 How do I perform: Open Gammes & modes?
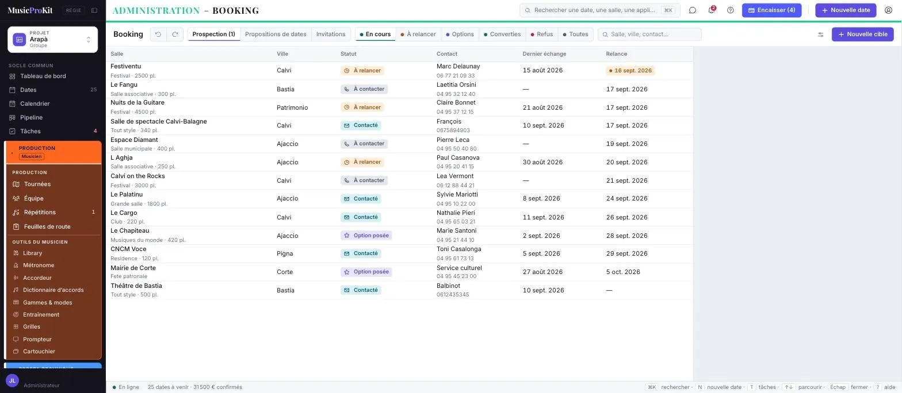click(x=53, y=303)
